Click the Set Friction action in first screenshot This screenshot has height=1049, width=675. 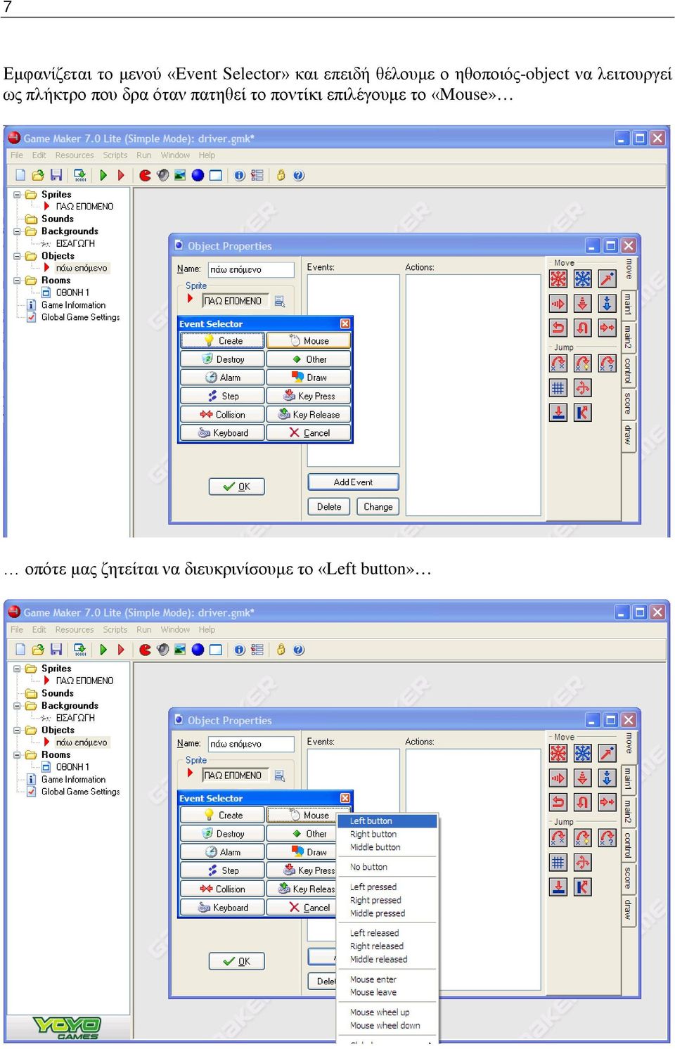click(607, 328)
